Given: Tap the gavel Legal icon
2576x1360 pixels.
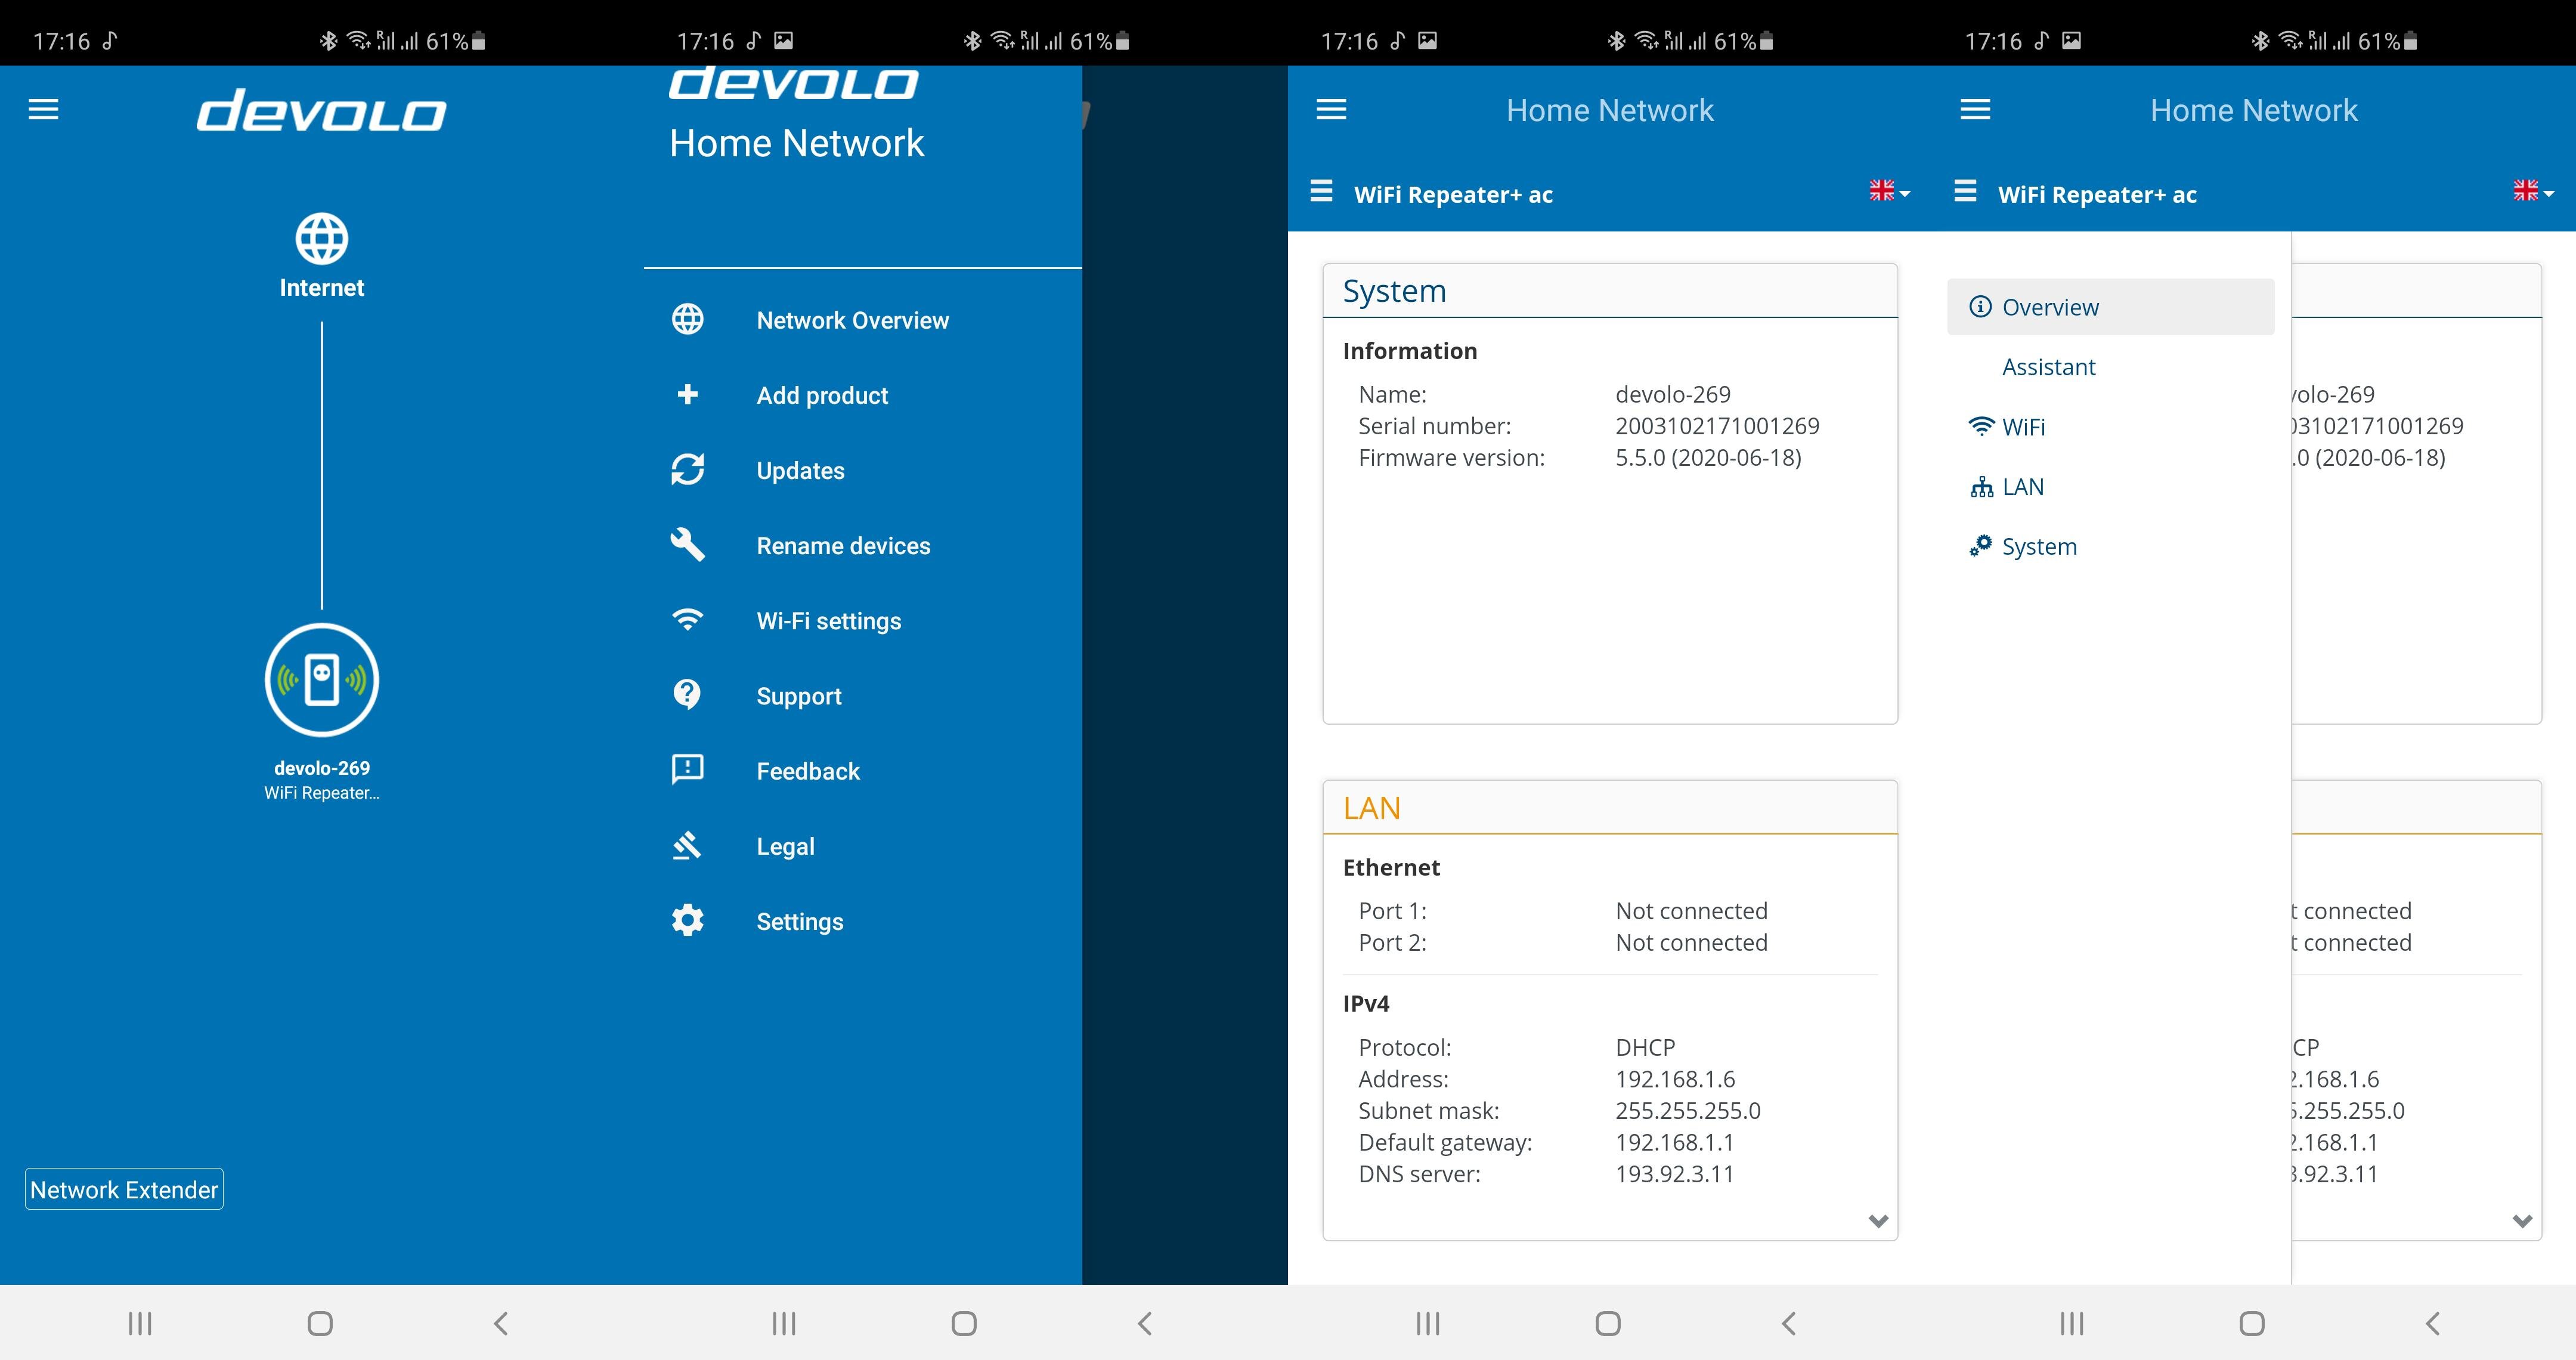Looking at the screenshot, I should [687, 845].
